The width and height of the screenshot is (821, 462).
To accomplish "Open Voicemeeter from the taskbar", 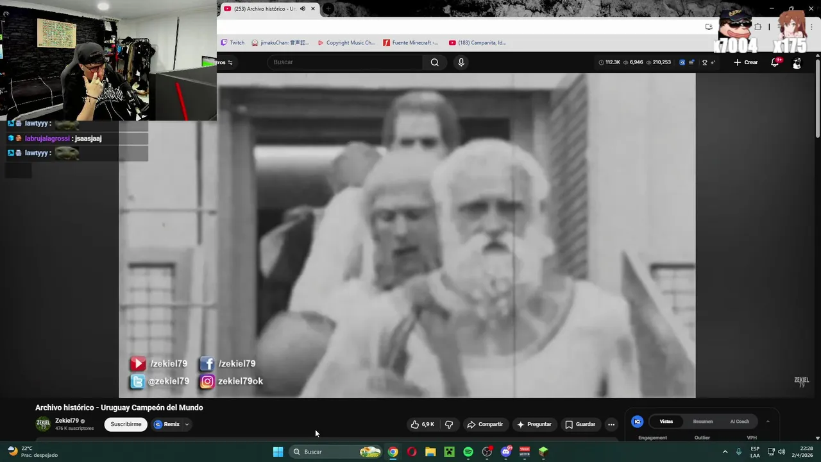I will (525, 452).
